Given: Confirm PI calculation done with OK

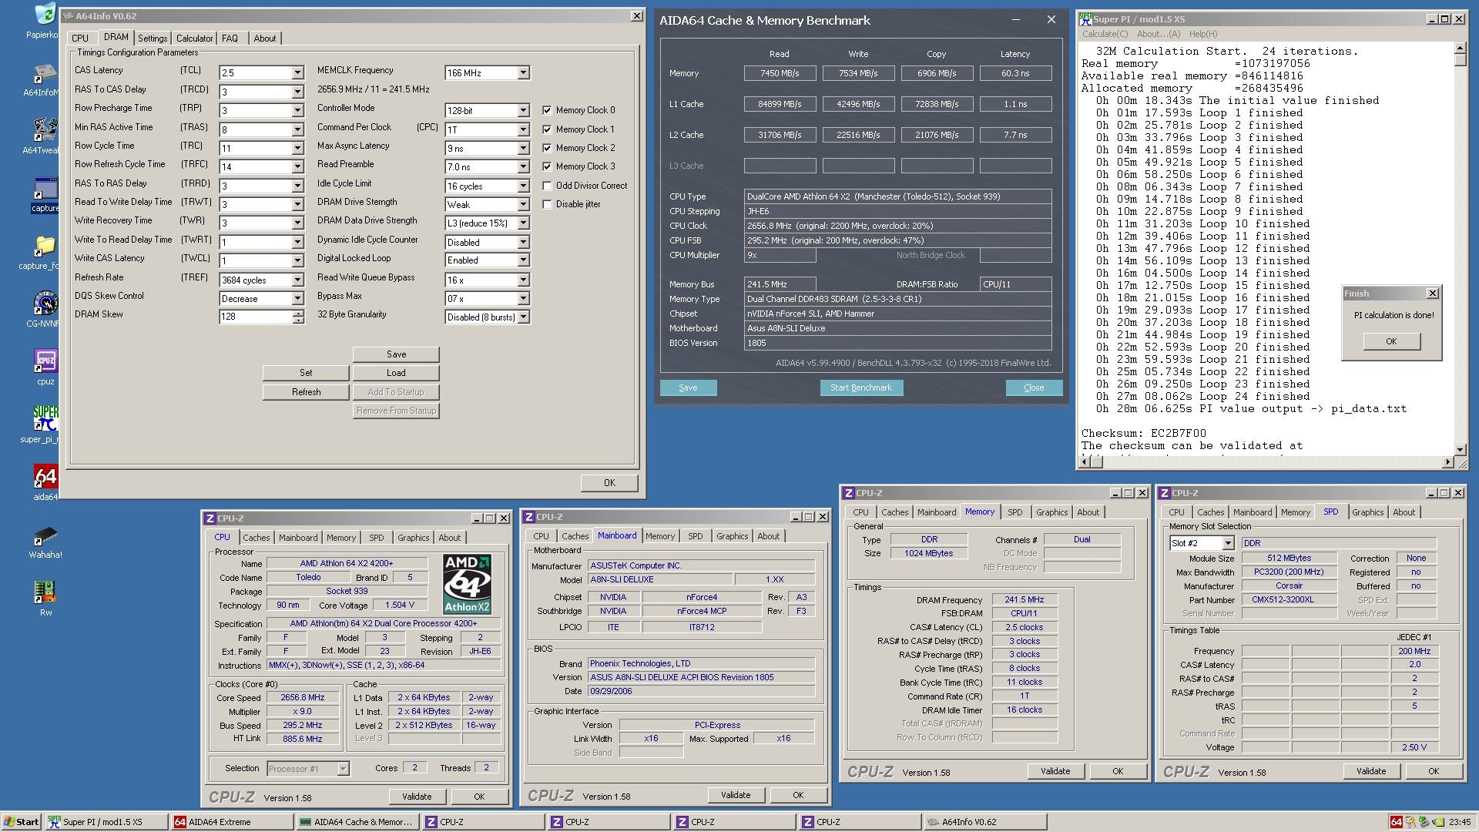Looking at the screenshot, I should [x=1391, y=341].
